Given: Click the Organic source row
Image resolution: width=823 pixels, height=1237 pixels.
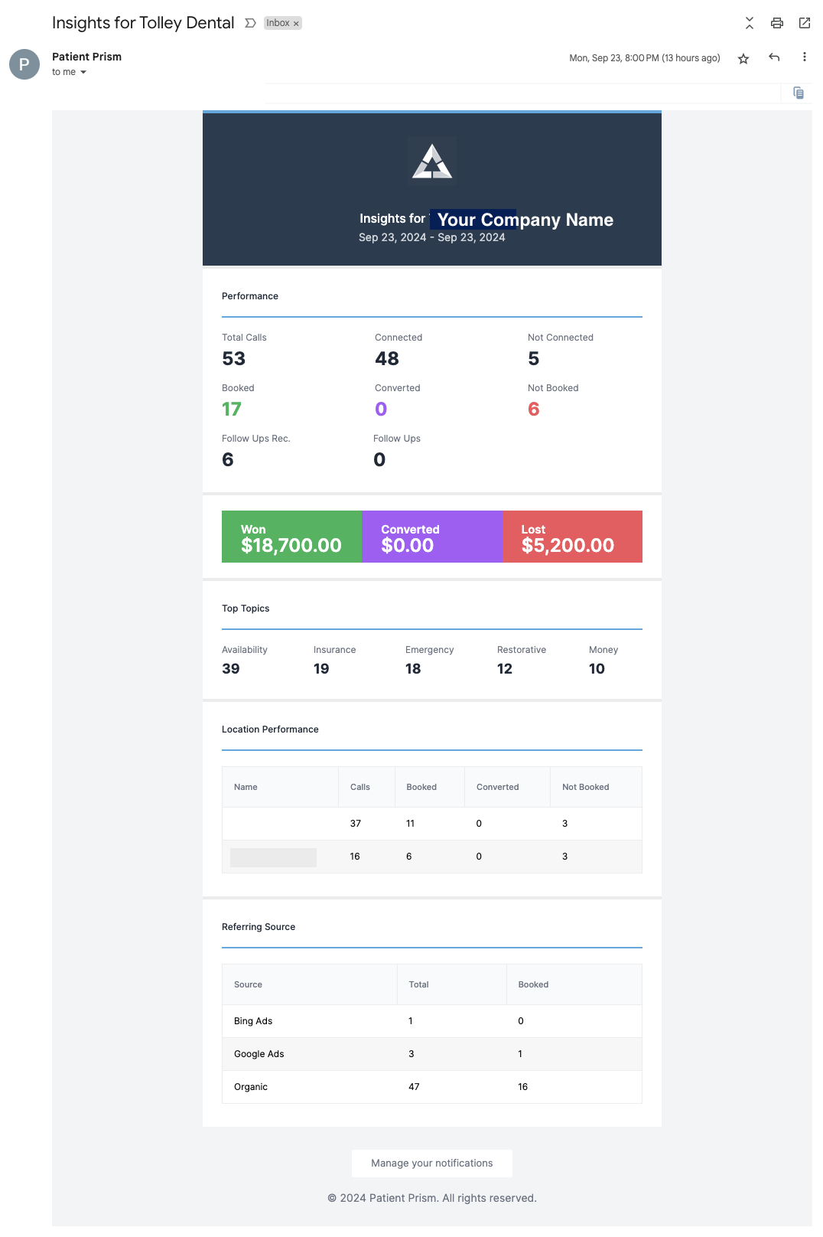Looking at the screenshot, I should (432, 1087).
